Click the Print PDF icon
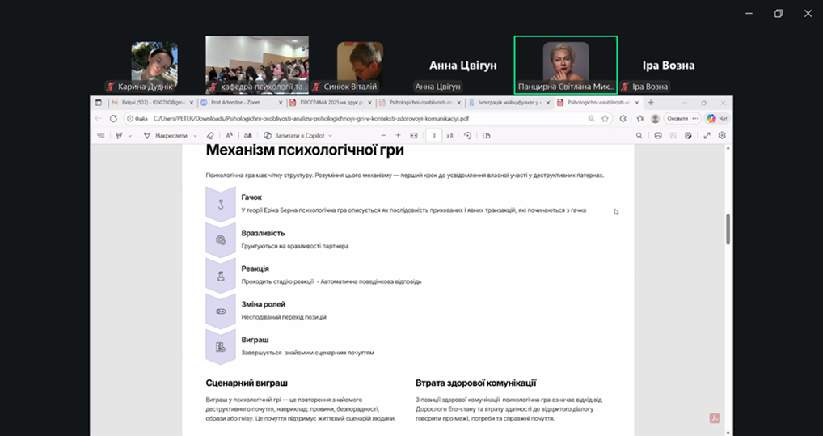Viewport: 823px width, 436px height. (x=658, y=136)
